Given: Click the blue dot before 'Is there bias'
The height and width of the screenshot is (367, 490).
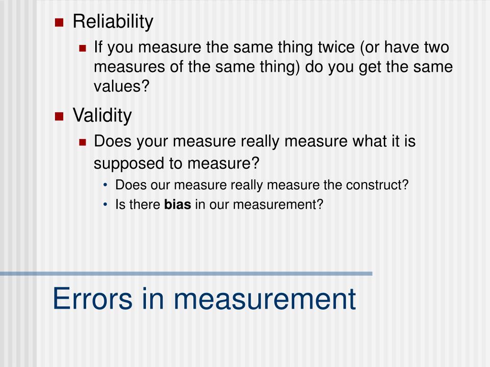Looking at the screenshot, I should pyautogui.click(x=105, y=205).
